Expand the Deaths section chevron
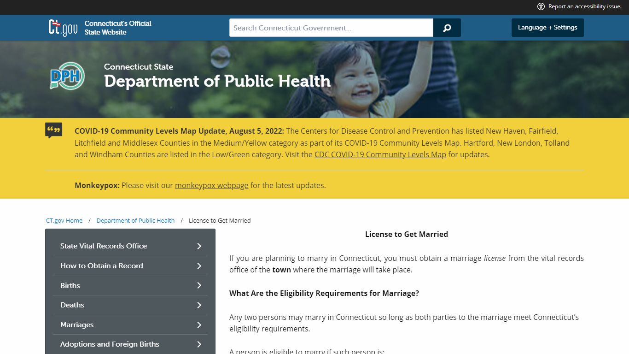This screenshot has width=629, height=354. pyautogui.click(x=199, y=305)
